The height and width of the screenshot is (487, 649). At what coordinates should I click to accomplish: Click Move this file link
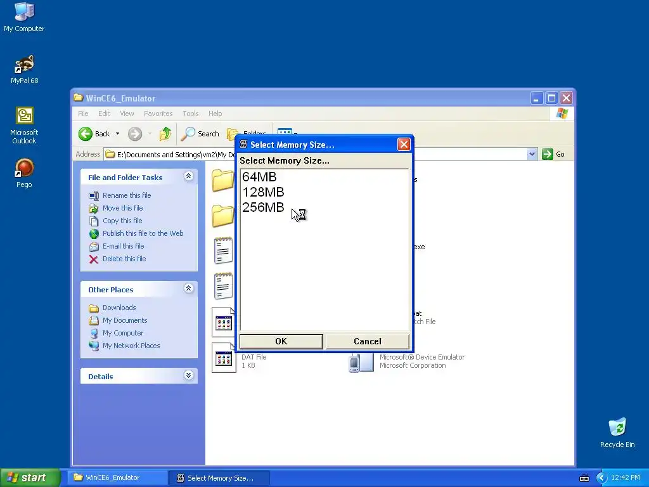pos(122,208)
